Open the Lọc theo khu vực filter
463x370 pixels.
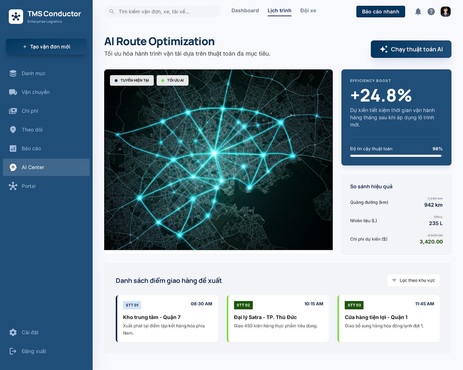pyautogui.click(x=413, y=280)
